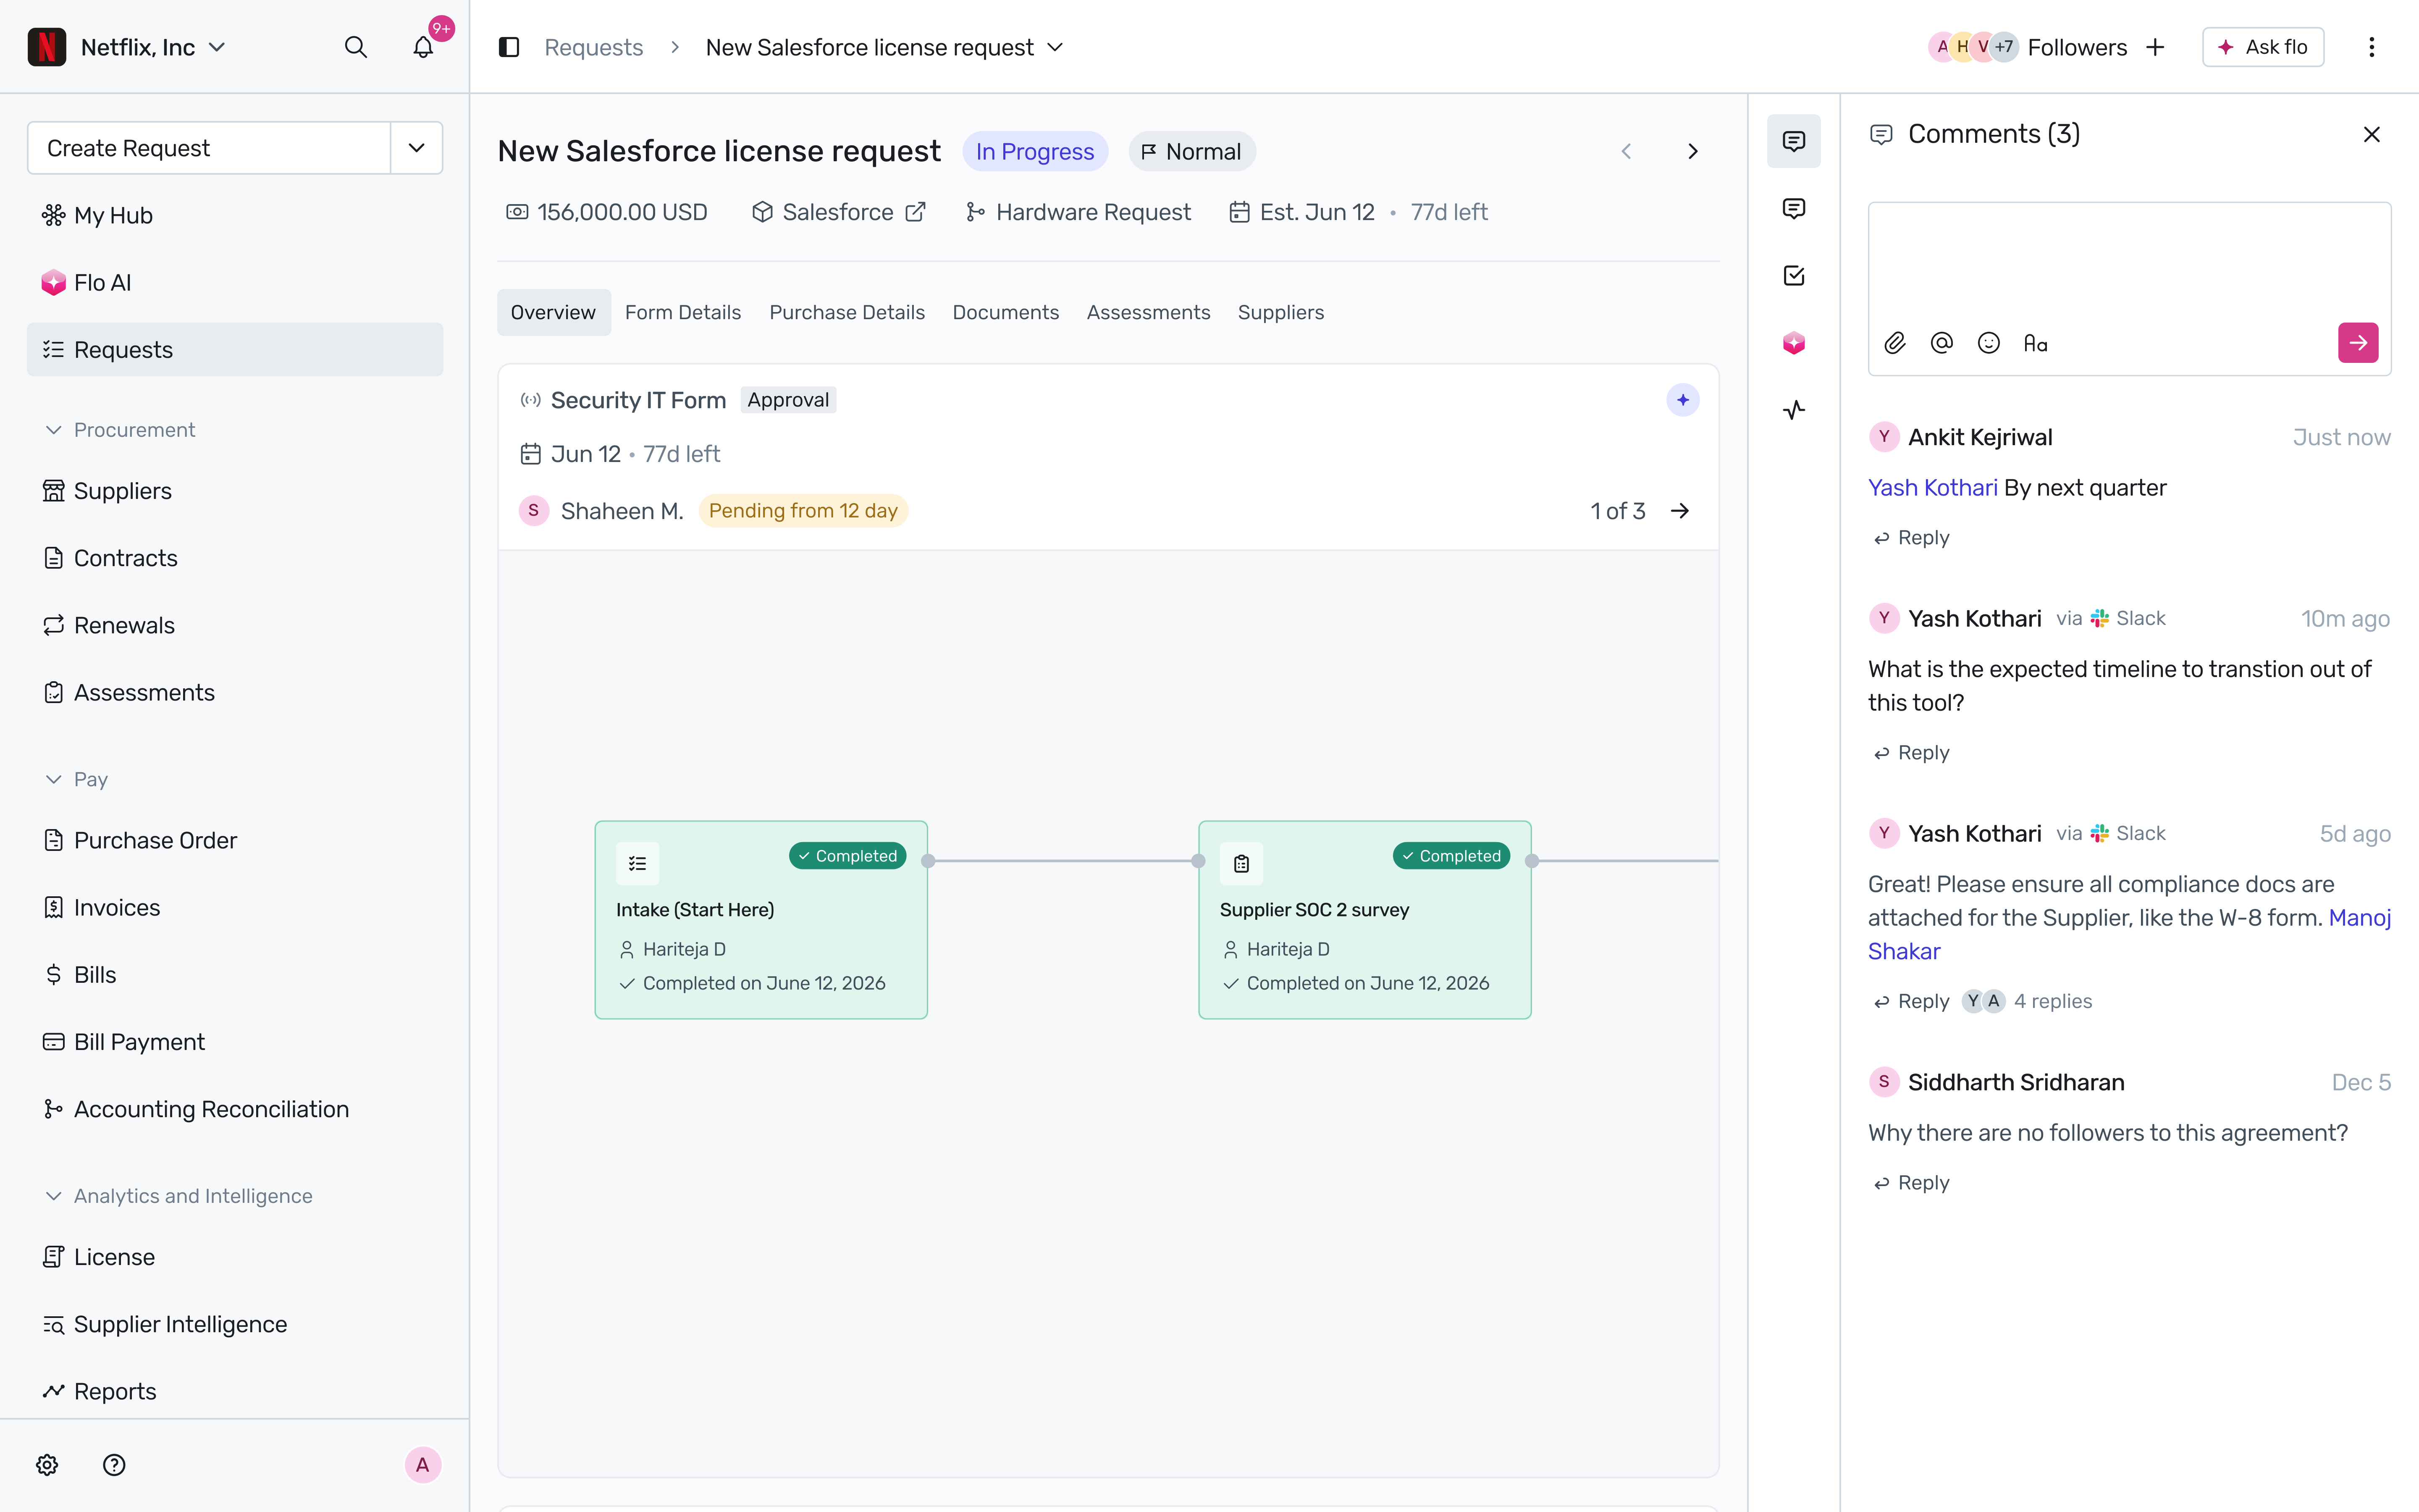Open Contracts in sidebar
The image size is (2419, 1512).
235,558
